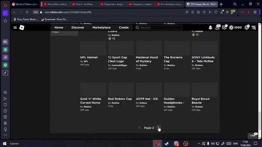The width and height of the screenshot is (262, 147).
Task: Open TikTok in the Opera sidebar
Action: [x=5, y=73]
